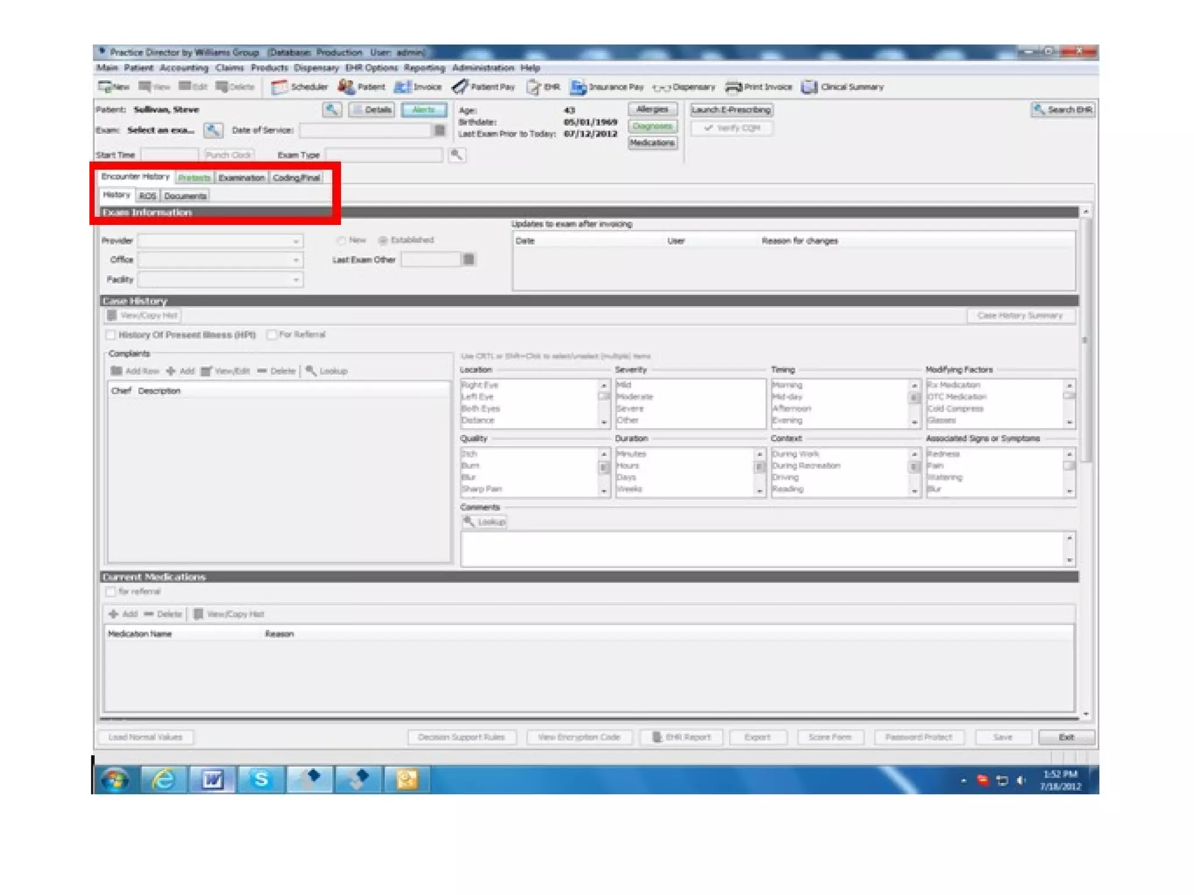Open the Accounting menu
1194x895 pixels.
184,68
